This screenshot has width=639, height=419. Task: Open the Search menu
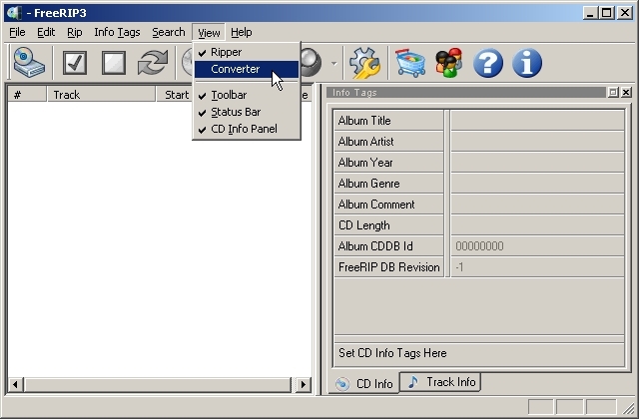(169, 32)
